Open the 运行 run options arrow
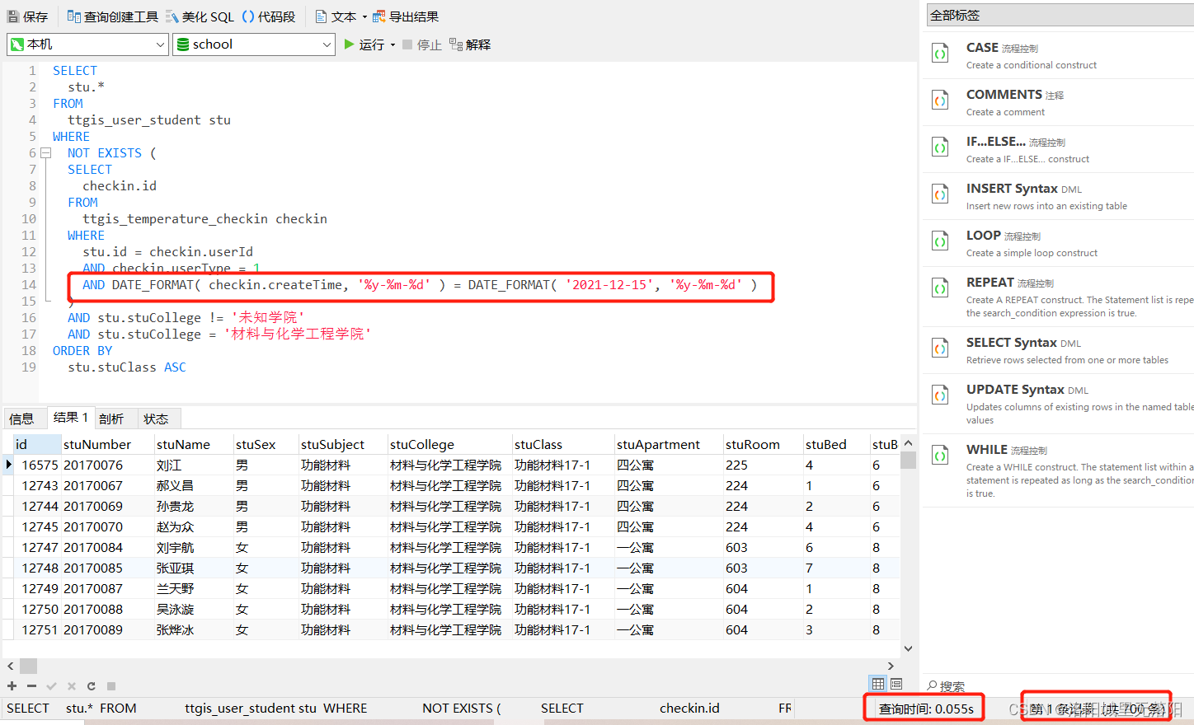This screenshot has width=1194, height=725. (393, 44)
